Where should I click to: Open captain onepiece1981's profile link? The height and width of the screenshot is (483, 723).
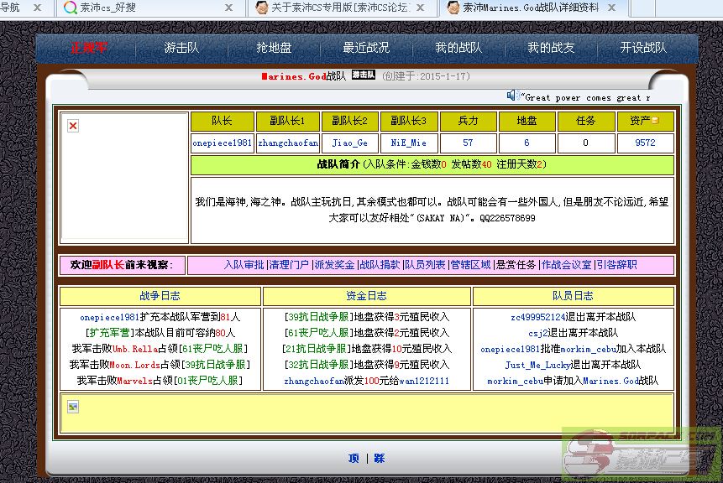coord(222,143)
